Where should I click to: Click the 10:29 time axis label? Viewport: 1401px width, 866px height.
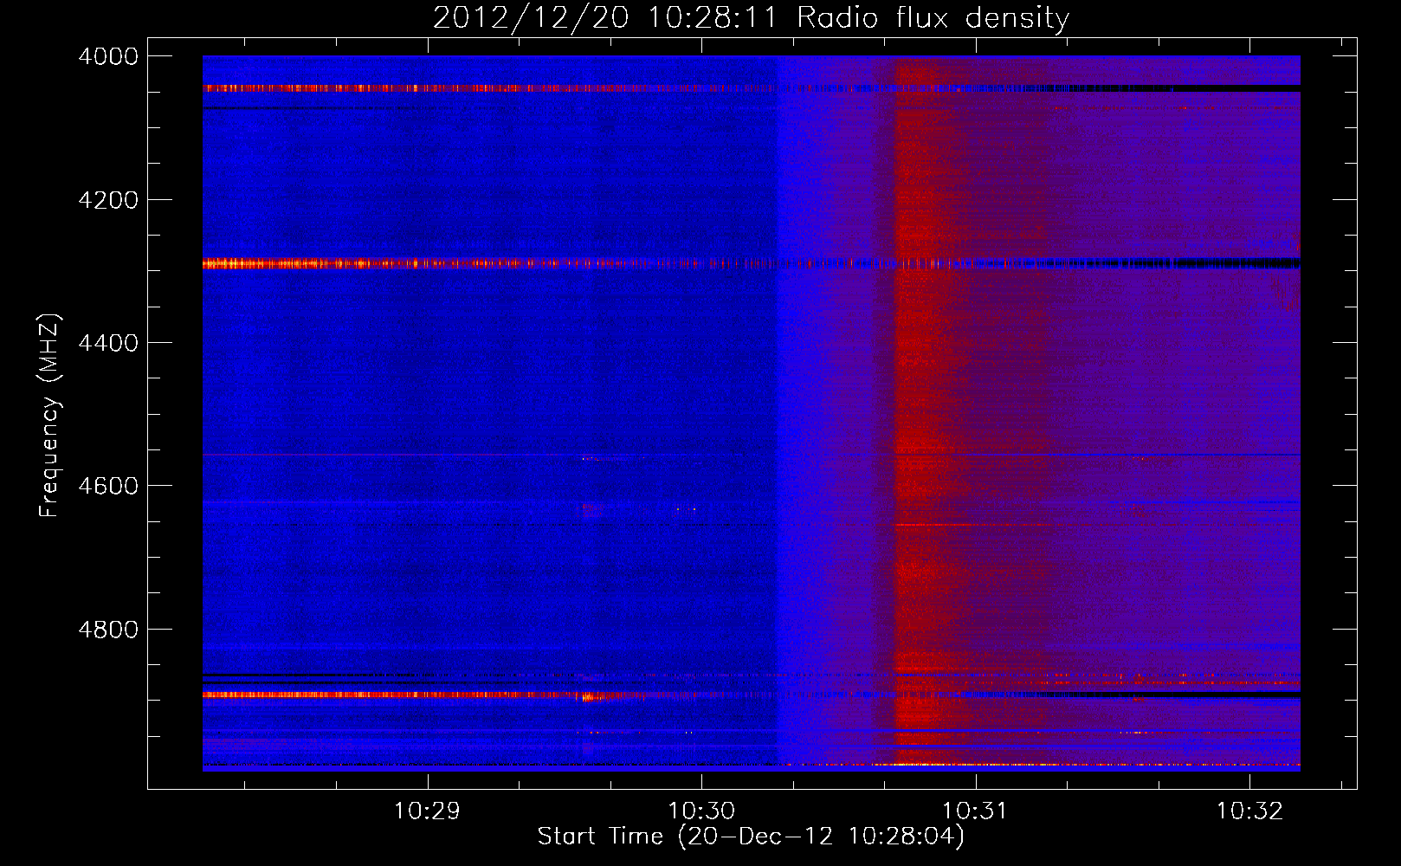click(427, 811)
